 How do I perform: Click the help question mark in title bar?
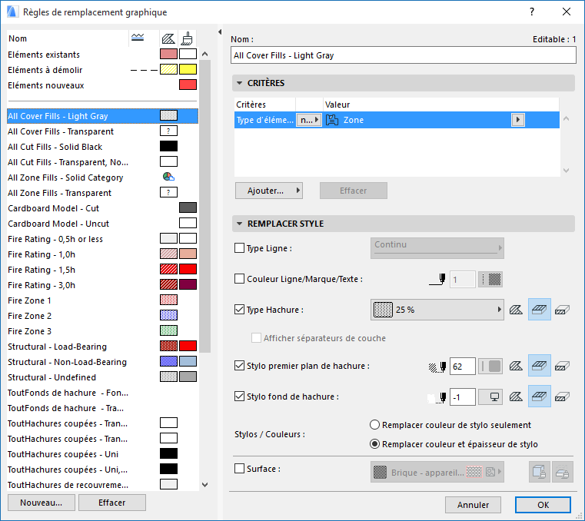click(532, 12)
